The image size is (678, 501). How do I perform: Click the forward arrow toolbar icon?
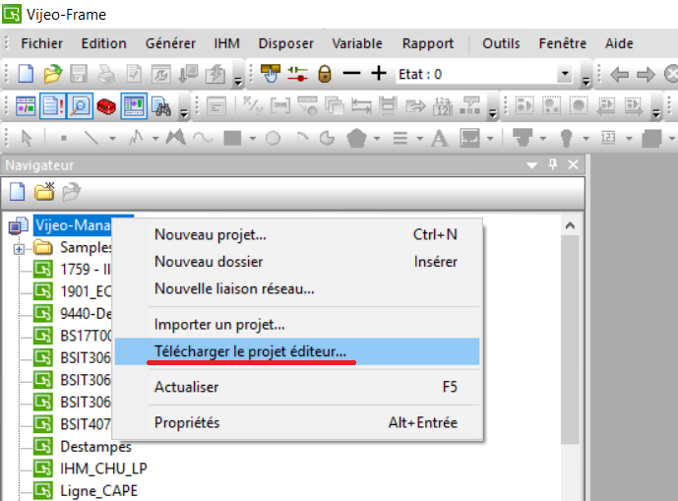[x=646, y=75]
